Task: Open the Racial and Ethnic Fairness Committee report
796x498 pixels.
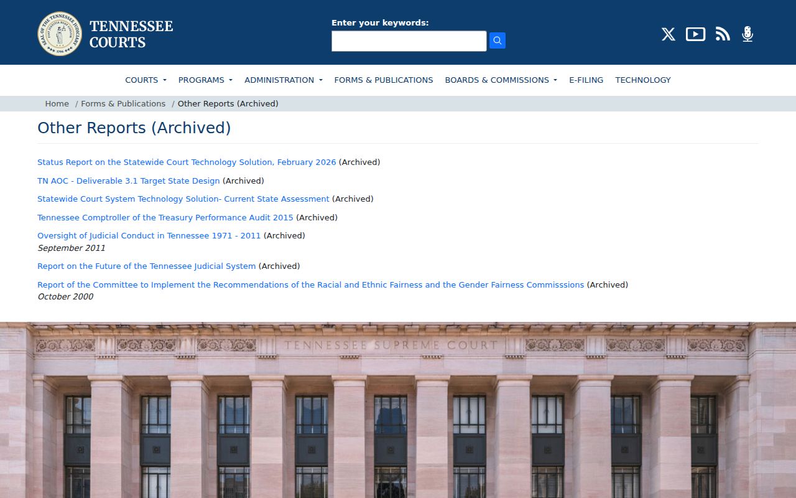Action: coord(311,285)
